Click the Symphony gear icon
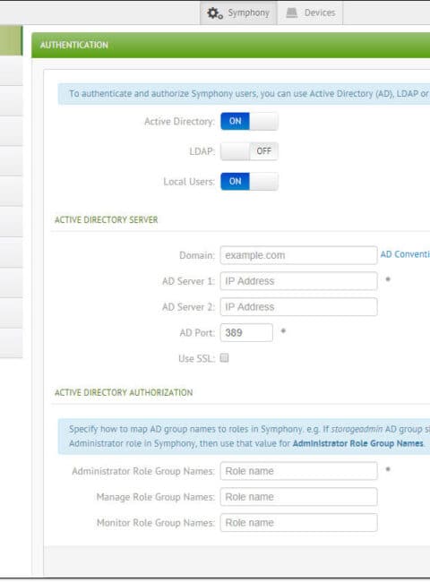This screenshot has height=582, width=430. [x=215, y=13]
